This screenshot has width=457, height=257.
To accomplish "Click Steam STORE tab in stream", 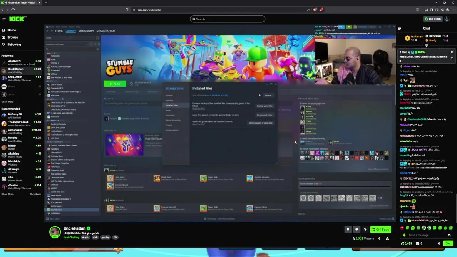I will (x=59, y=31).
